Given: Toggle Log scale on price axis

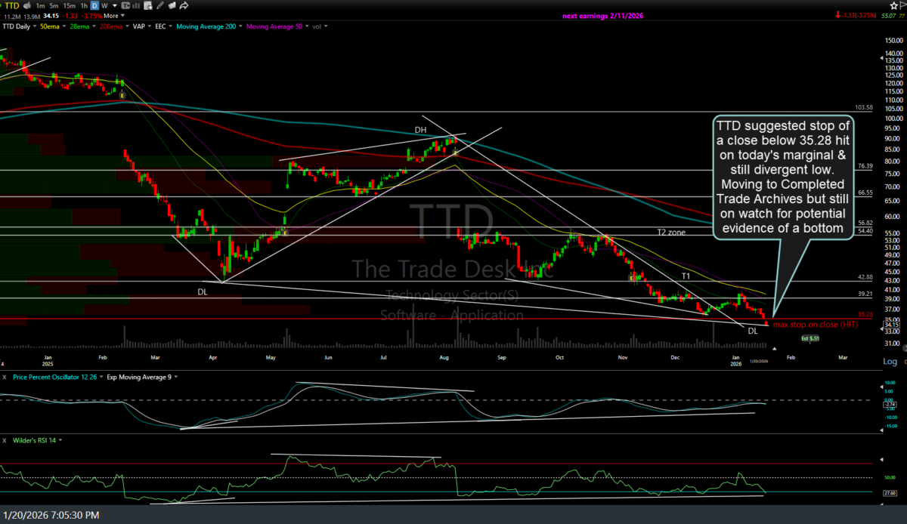Looking at the screenshot, I should click(x=890, y=362).
